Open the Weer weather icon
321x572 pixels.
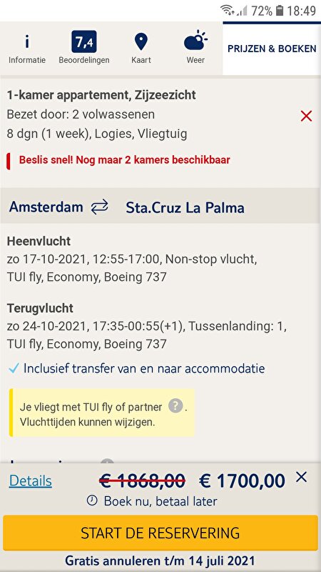[195, 41]
